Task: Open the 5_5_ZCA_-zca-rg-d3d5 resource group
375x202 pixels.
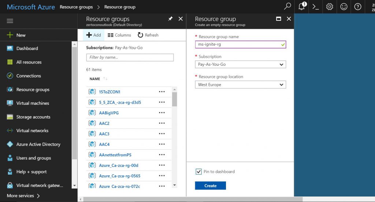Action: click(120, 102)
